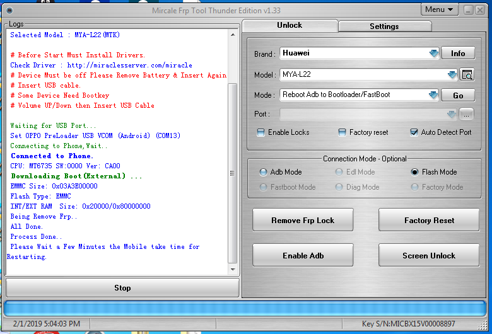
Task: Click the app icon in the title bar
Action: coord(9,10)
